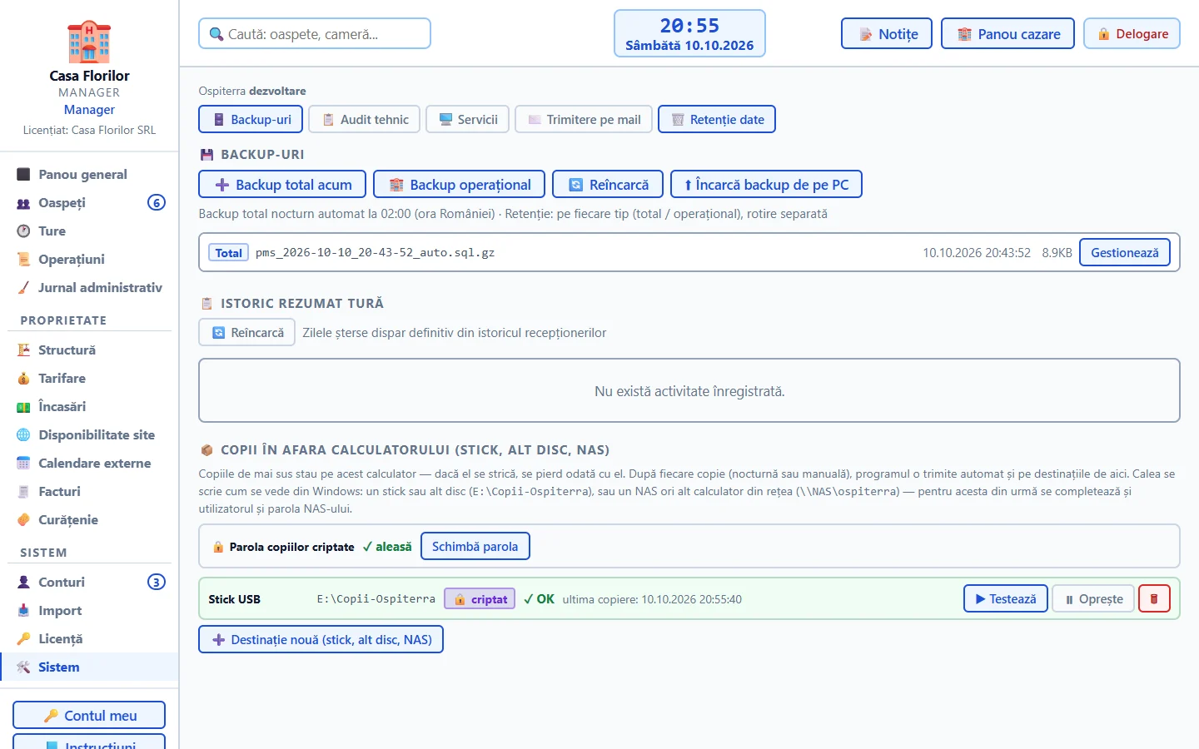The height and width of the screenshot is (749, 1199).
Task: Switch to the Backup-uri tab
Action: coord(251,119)
